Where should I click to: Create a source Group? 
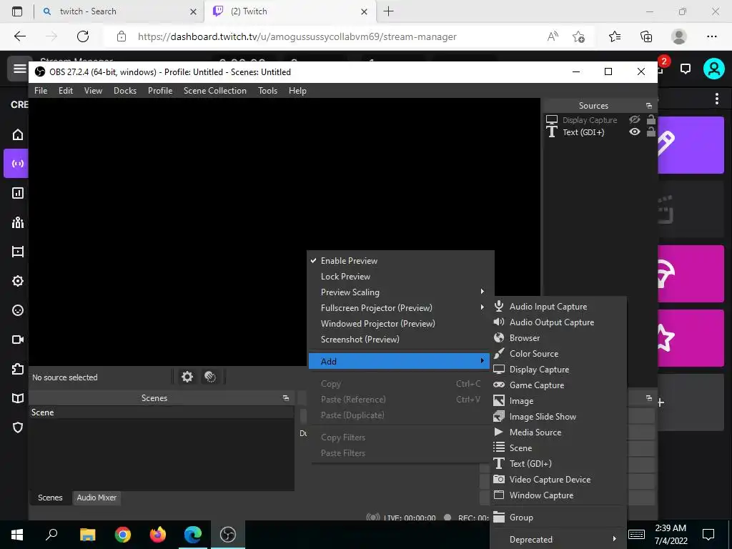click(558, 518)
